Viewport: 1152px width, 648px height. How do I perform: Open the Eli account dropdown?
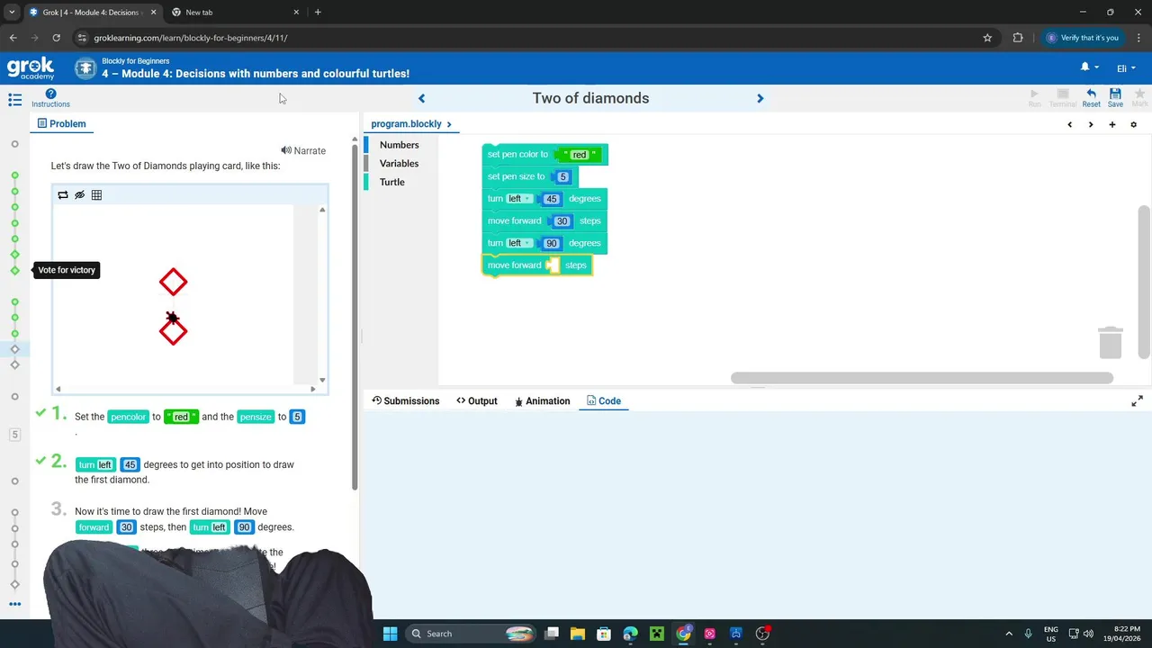[1126, 68]
